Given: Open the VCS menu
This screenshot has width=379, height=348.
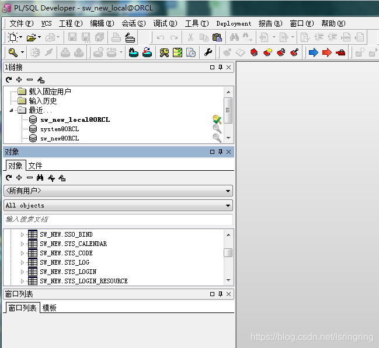Looking at the screenshot, I should click(46, 23).
